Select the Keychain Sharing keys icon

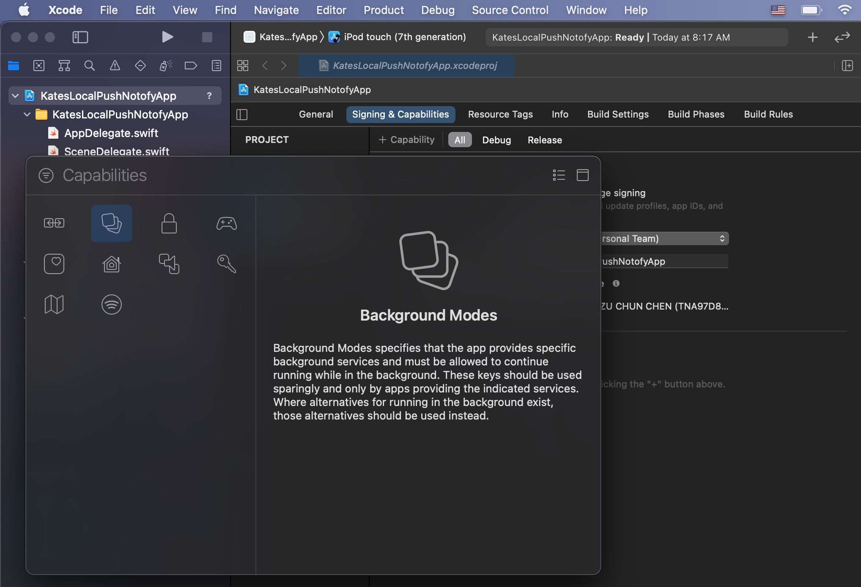click(227, 264)
